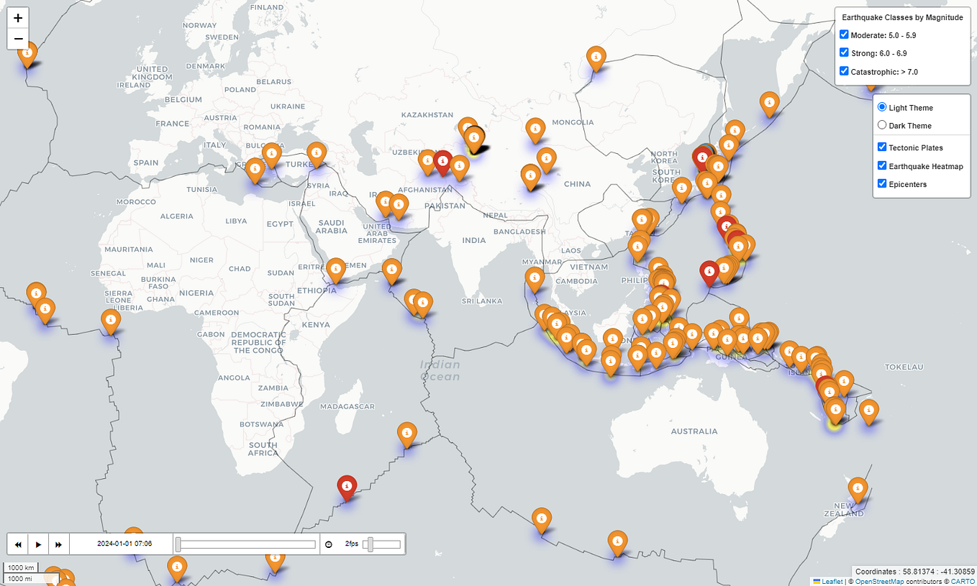
Task: Zoom out using the minus map button
Action: tap(17, 37)
